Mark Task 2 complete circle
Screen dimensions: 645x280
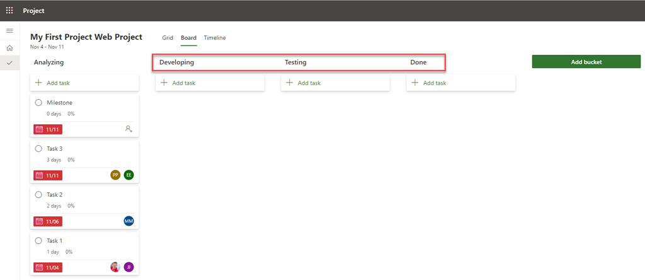38,195
